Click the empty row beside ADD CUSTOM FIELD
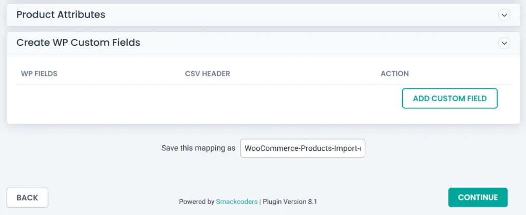526x215 pixels. pos(205,99)
